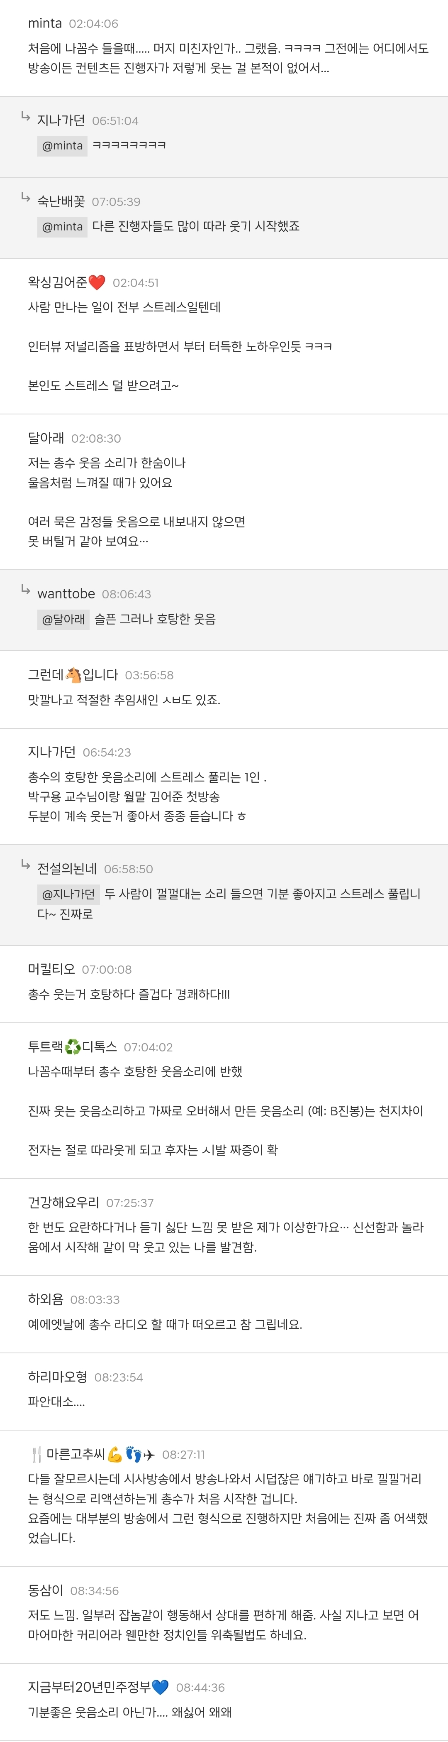Click the horse emoji in the 그런데 username

coord(73,675)
